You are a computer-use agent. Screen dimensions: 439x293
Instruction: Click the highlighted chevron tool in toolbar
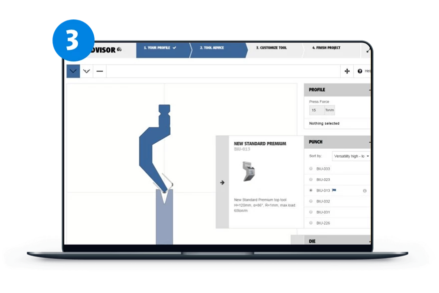tap(73, 71)
